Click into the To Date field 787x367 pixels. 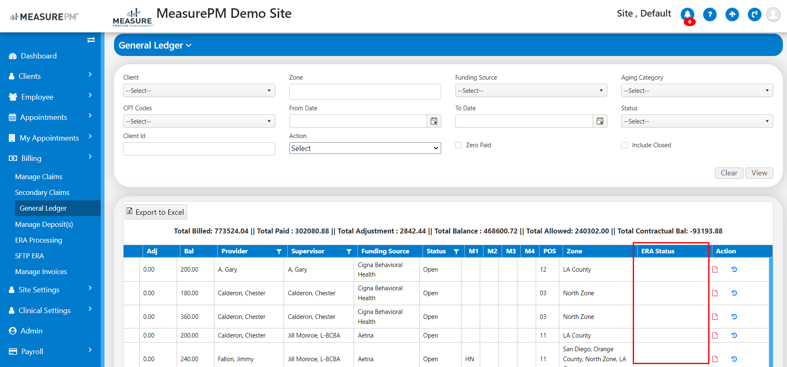(x=524, y=121)
